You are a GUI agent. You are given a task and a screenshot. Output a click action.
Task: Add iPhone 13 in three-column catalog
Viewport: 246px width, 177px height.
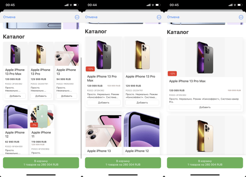[x=66, y=96]
